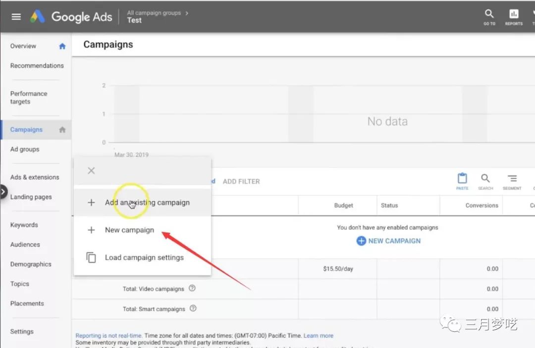
Task: Select Load campaign settings option
Action: point(144,258)
